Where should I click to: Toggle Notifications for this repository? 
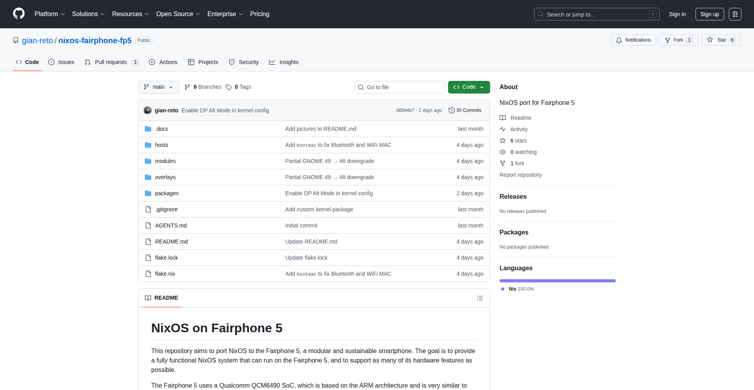click(x=633, y=40)
